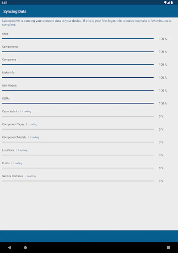
Task: Select the Capacity Info progress bar
Action: tap(78, 116)
